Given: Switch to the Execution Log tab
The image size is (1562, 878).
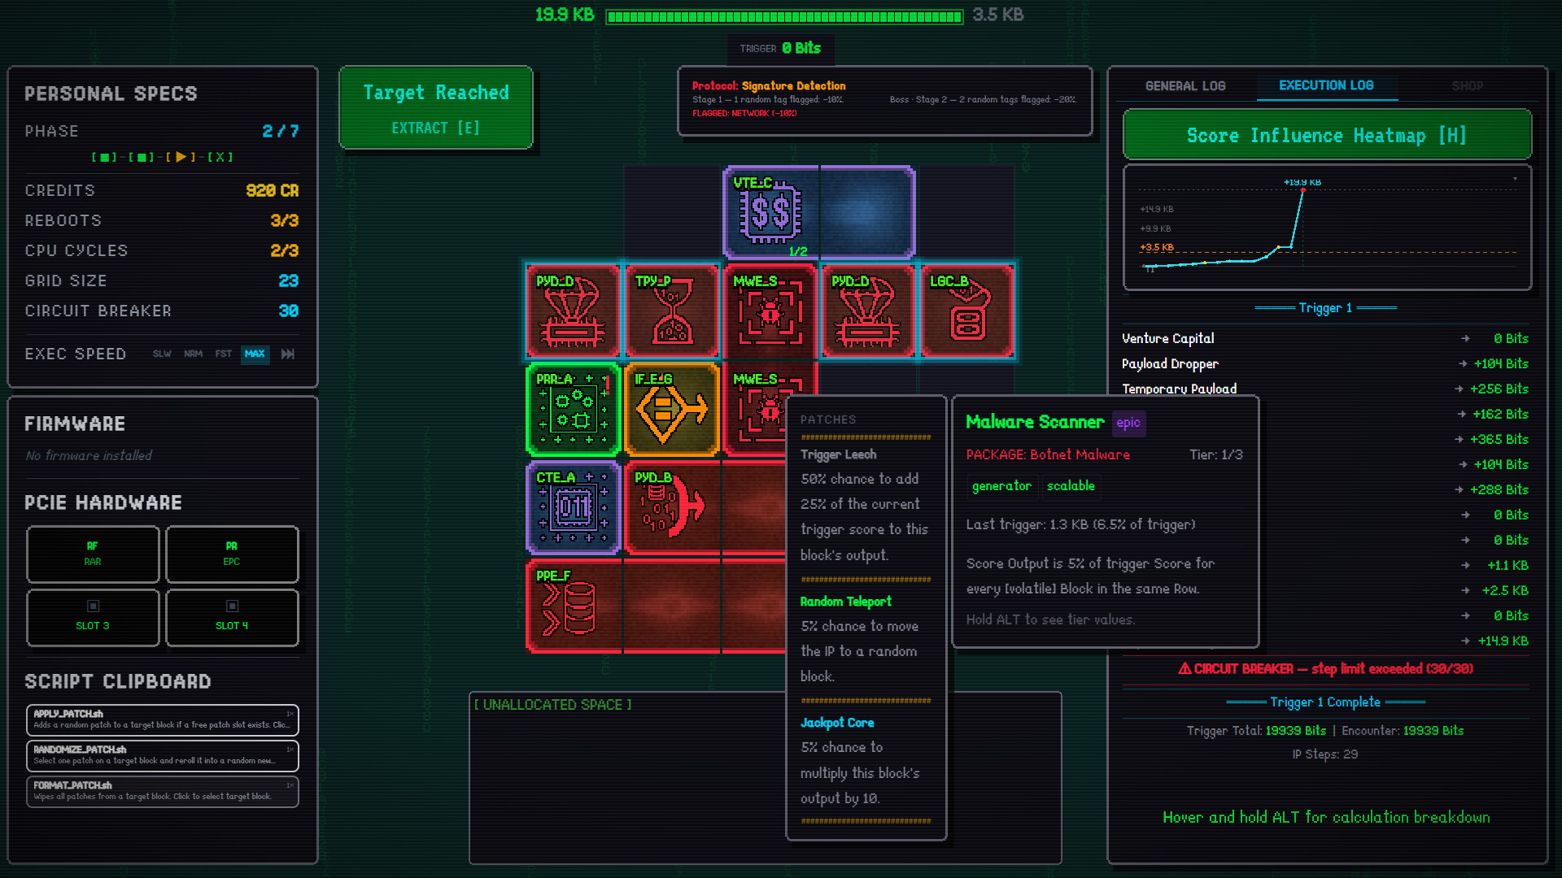Looking at the screenshot, I should [1326, 85].
